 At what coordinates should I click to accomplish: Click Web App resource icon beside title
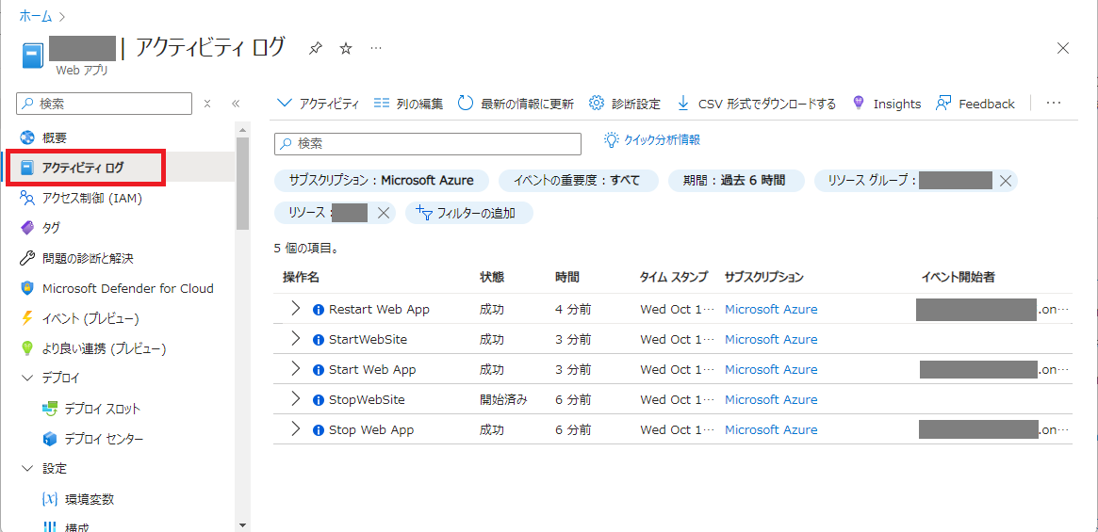pyautogui.click(x=33, y=56)
